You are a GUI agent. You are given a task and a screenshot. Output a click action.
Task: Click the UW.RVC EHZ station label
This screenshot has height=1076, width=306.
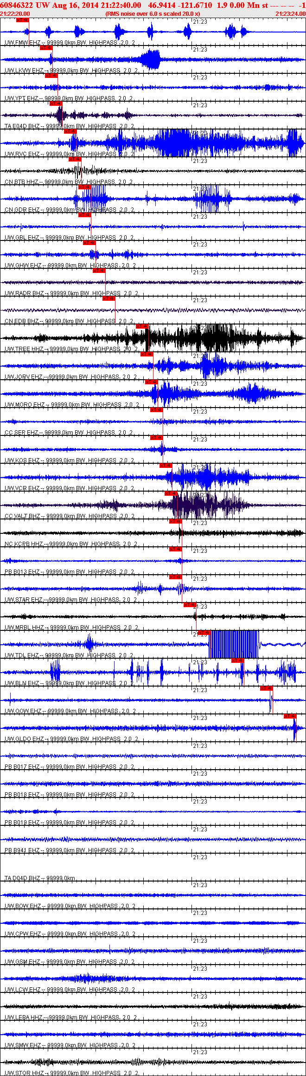(x=22, y=154)
